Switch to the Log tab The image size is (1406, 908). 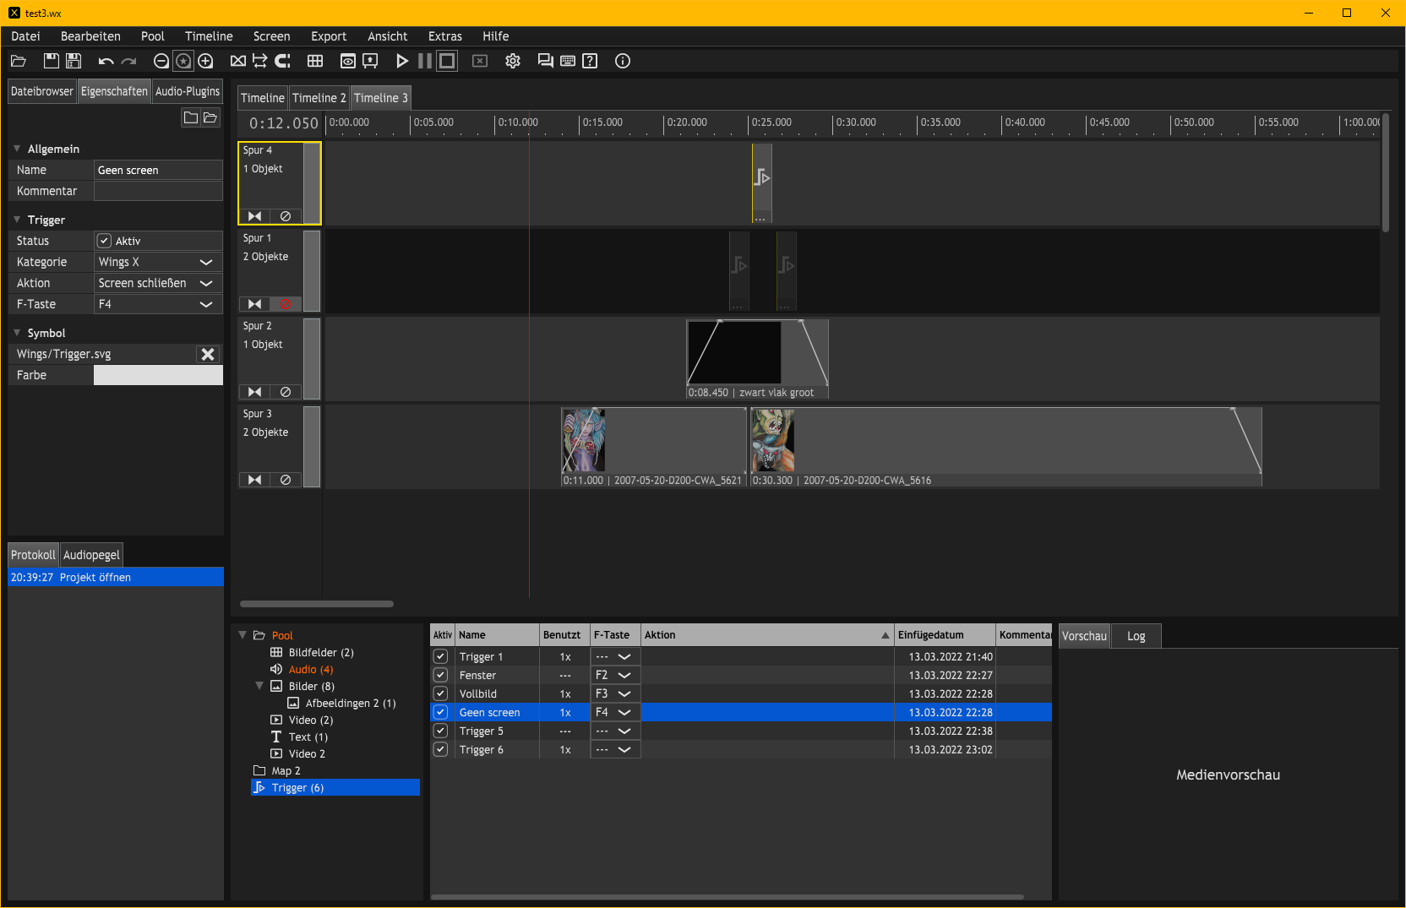[x=1136, y=636]
